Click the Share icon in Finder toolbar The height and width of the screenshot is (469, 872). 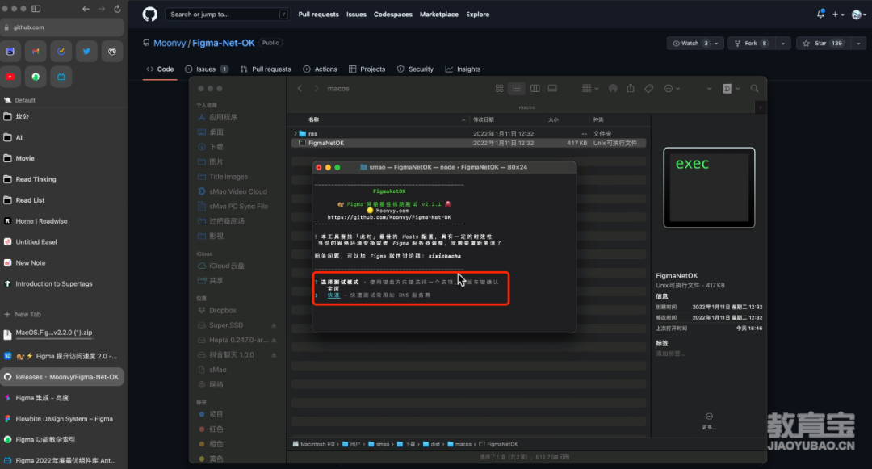click(x=631, y=88)
